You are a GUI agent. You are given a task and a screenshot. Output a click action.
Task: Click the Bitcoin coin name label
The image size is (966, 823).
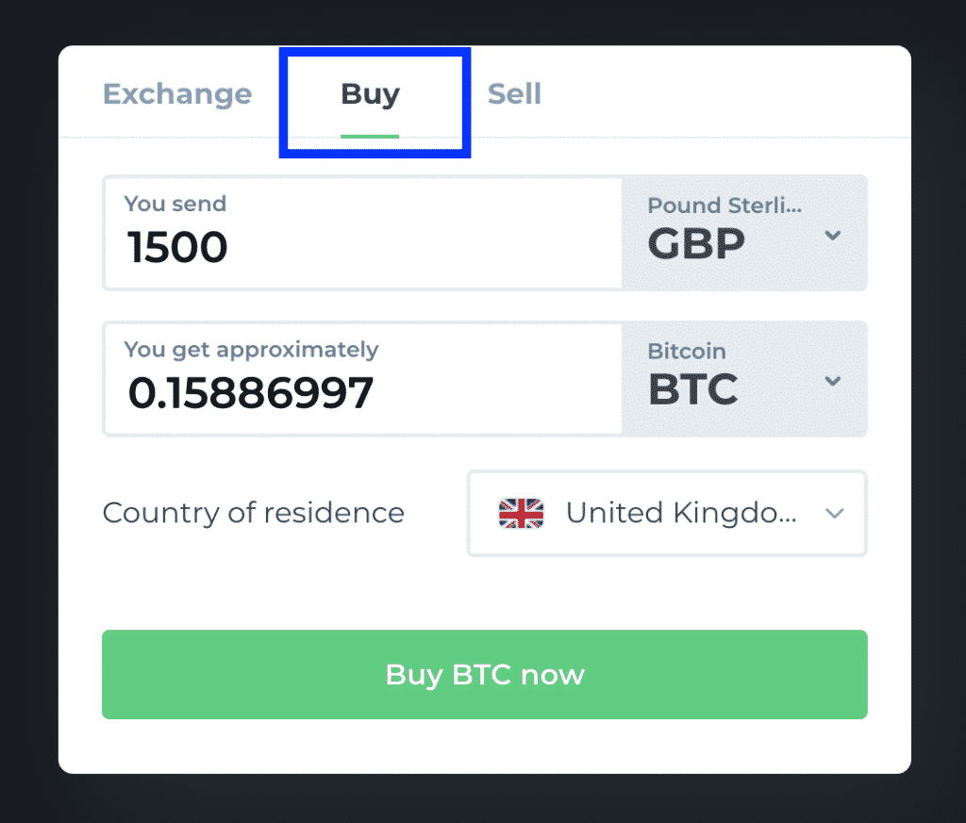[x=687, y=352]
